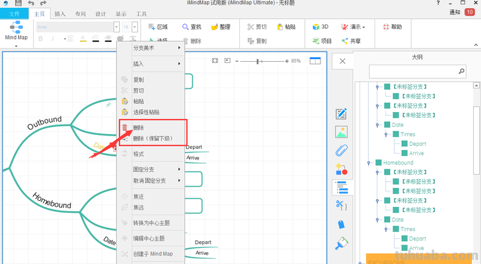
Task: Collapse the ribbon with the chevron
Action: pyautogui.click(x=476, y=45)
